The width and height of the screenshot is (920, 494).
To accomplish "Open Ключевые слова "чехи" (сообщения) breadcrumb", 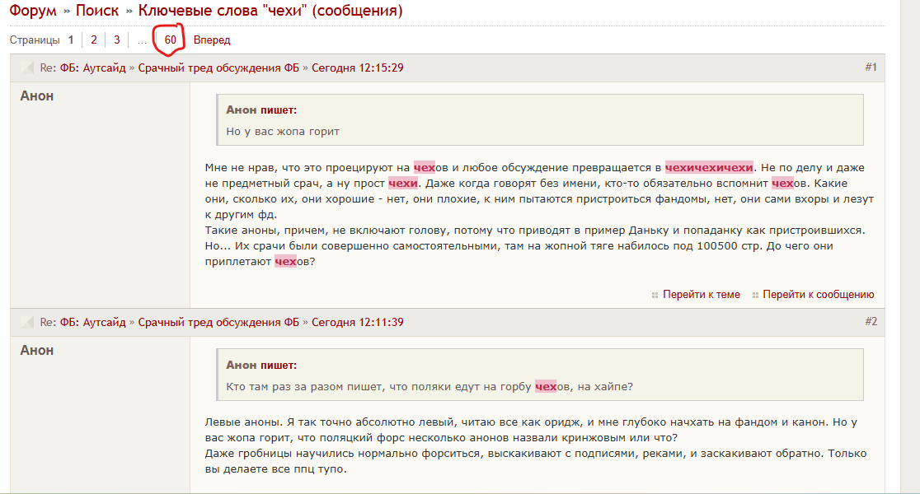I will pyautogui.click(x=270, y=11).
